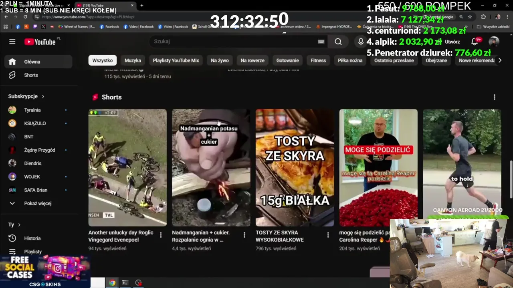Open the on-screen keyboard icon in search
This screenshot has width=513, height=288.
pos(321,42)
